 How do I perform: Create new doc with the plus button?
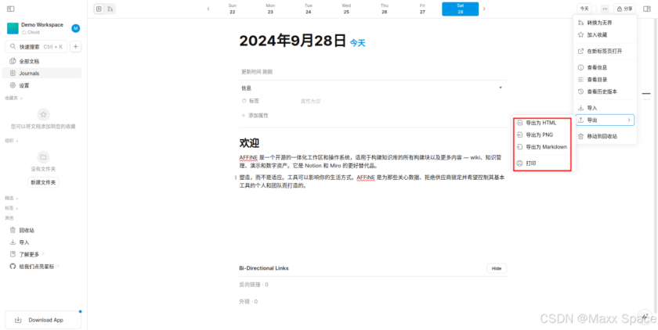tap(75, 46)
